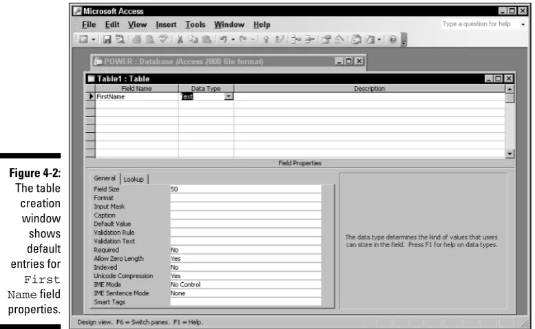Image resolution: width=535 pixels, height=329 pixels.
Task: Click the Allow Zero Length value Yes
Action: [246, 258]
